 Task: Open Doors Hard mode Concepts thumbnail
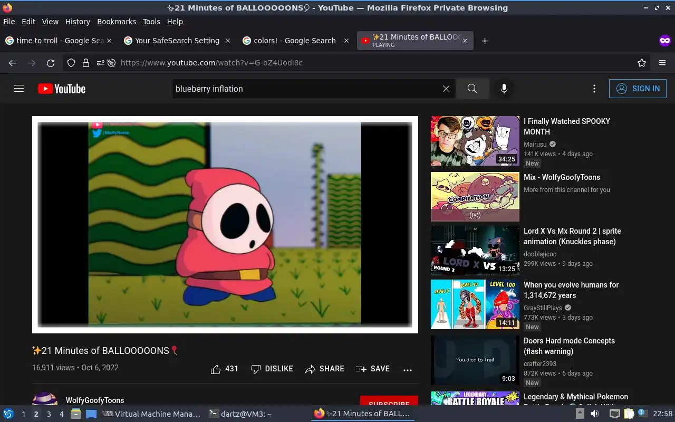click(x=475, y=360)
